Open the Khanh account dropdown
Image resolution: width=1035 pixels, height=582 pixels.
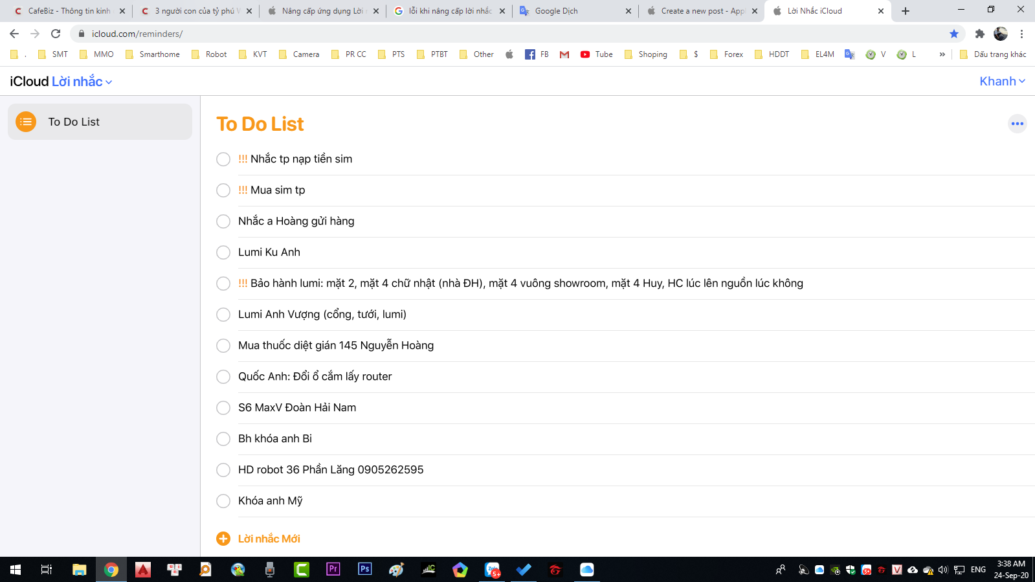tap(1002, 82)
